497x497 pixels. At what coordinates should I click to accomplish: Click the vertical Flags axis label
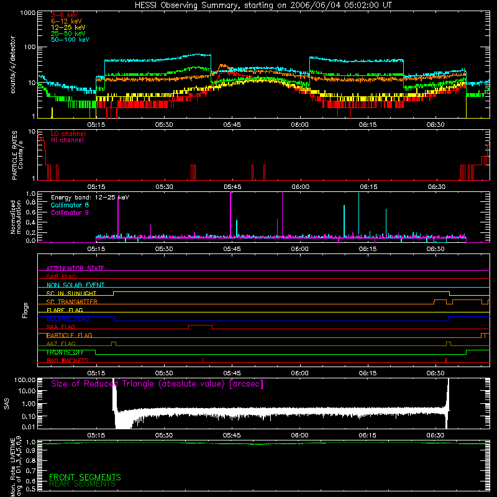pos(25,310)
